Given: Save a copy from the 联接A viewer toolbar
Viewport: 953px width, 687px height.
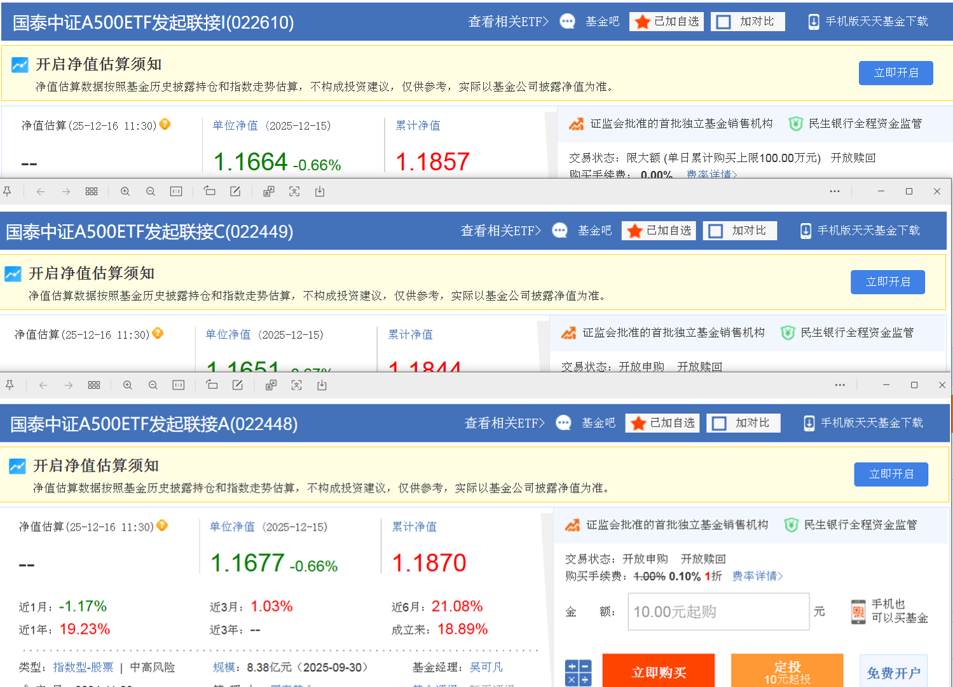Looking at the screenshot, I should [322, 385].
